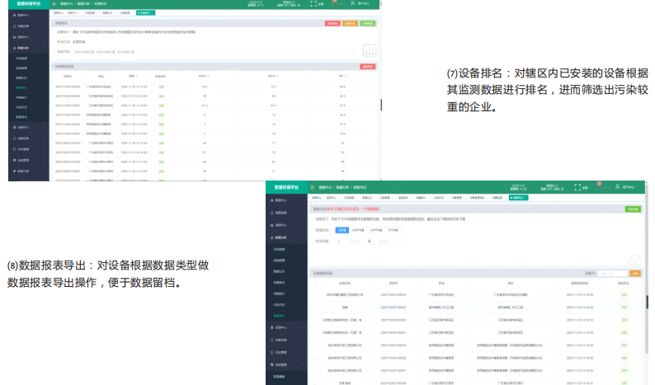The image size is (655, 385).
Task: Select 日平均值 data type option
Action: (x=393, y=230)
